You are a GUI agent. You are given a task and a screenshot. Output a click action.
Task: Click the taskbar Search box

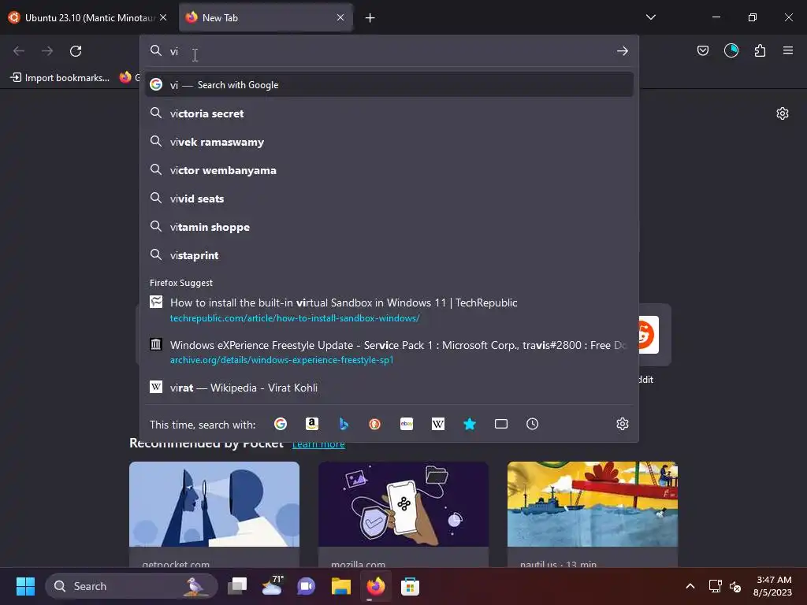132,586
